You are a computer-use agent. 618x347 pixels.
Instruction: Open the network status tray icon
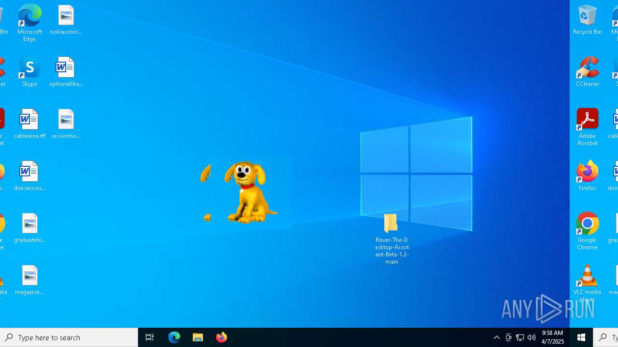[x=520, y=337]
